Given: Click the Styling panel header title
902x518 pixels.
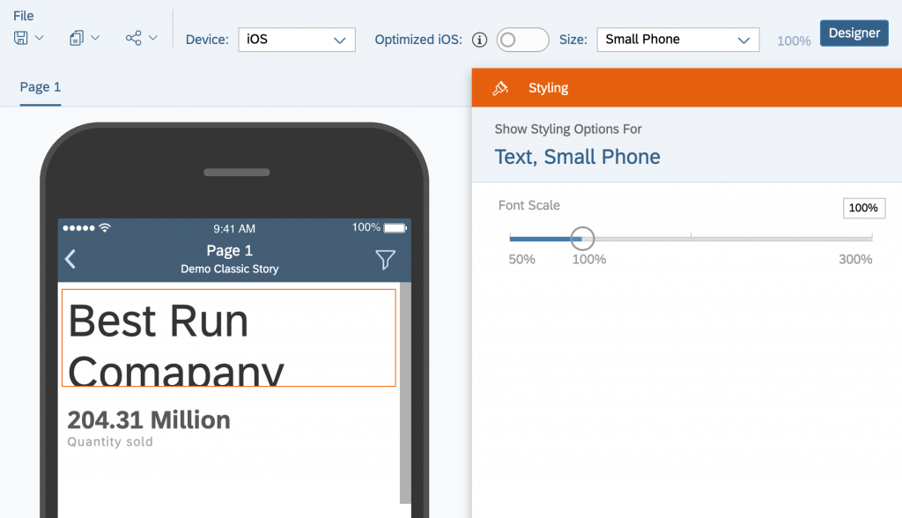Looking at the screenshot, I should 548,88.
